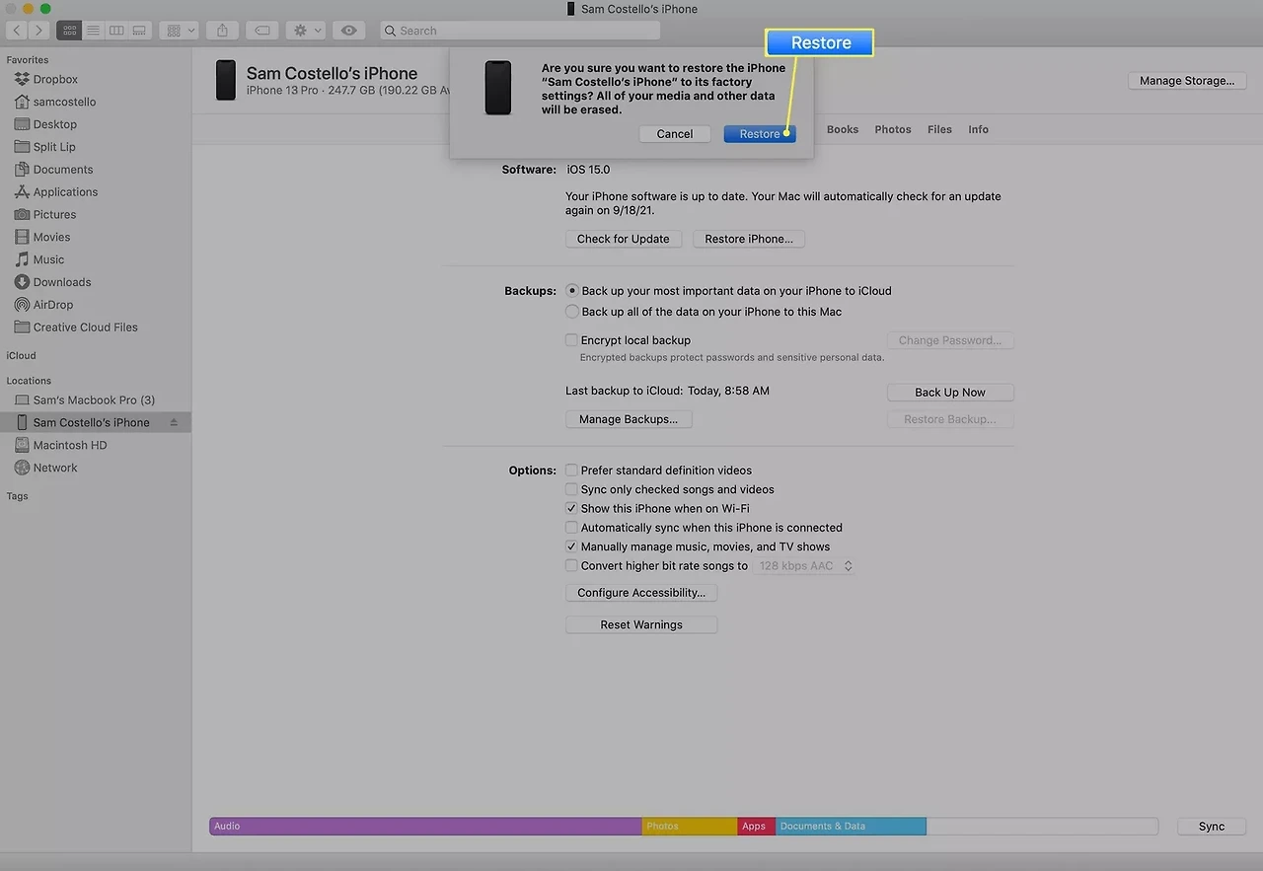Screen dimensions: 1263x871
Task: Open Movies in the sidebar
Action: pos(51,237)
